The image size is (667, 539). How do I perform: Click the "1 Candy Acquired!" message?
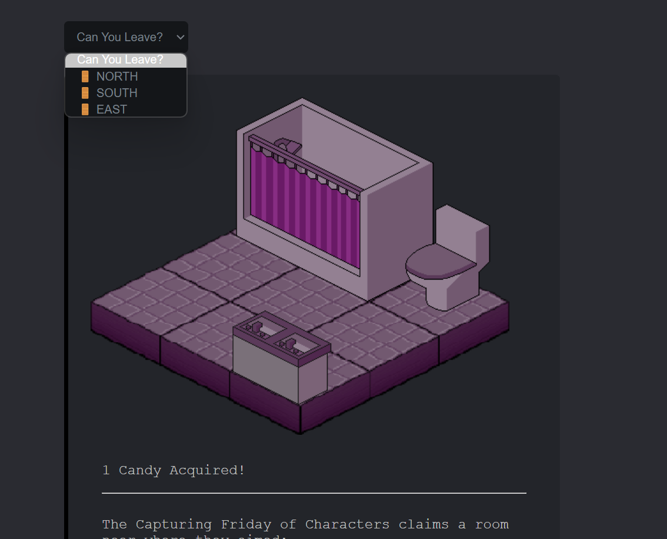click(174, 470)
